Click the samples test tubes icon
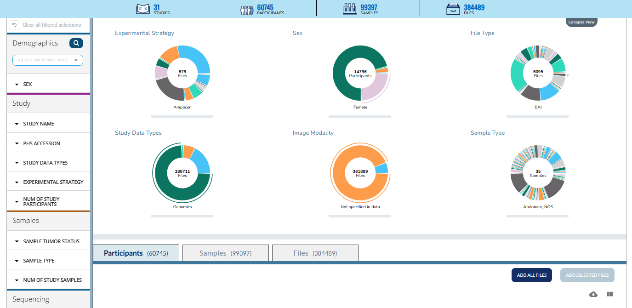 (x=350, y=9)
